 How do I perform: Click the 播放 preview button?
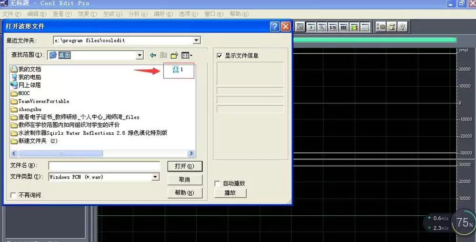tap(230, 193)
